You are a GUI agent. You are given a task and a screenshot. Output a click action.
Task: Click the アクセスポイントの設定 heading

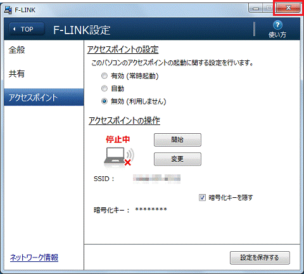123,49
